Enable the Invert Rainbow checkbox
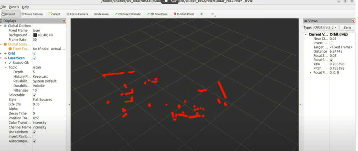This screenshot has height=151, width=358. tap(34, 137)
